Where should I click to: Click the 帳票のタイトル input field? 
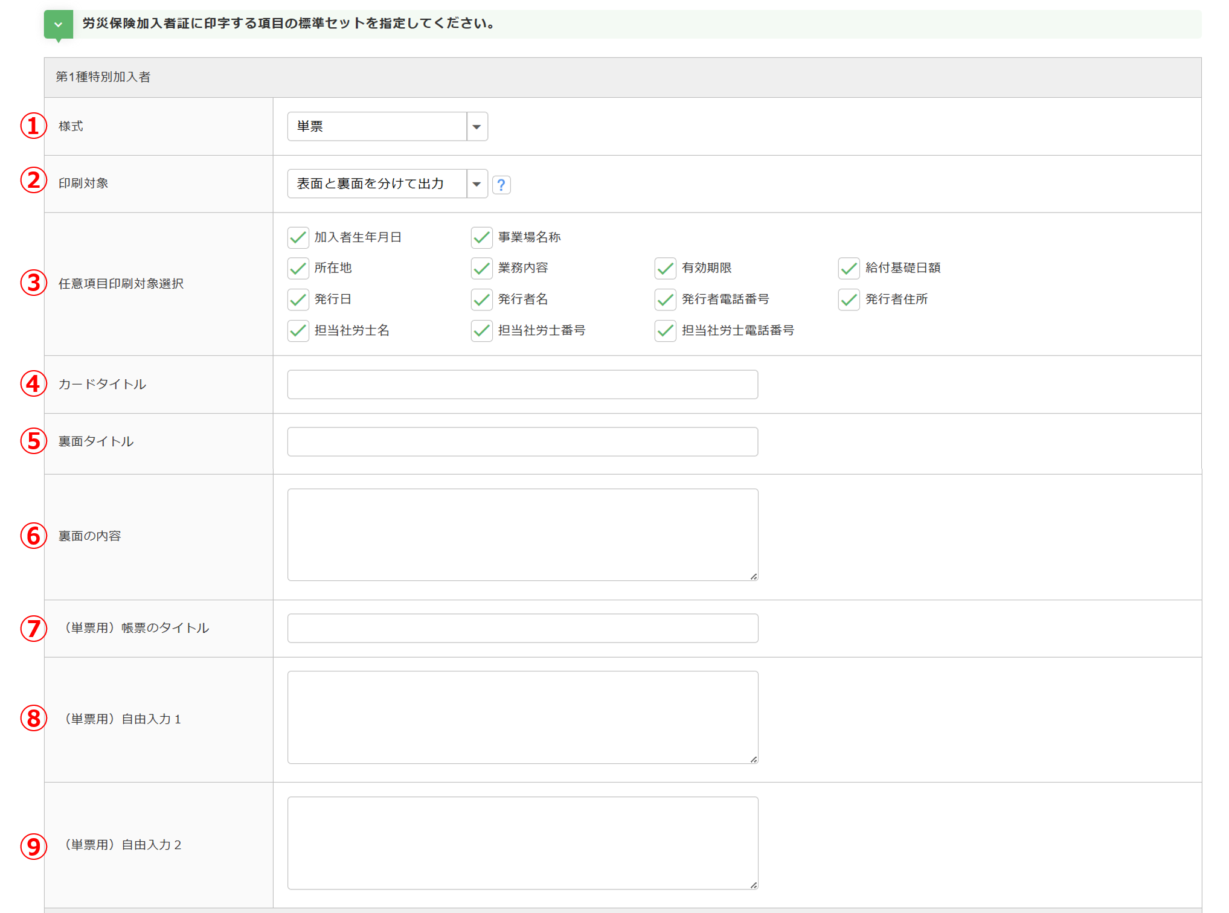(x=522, y=629)
